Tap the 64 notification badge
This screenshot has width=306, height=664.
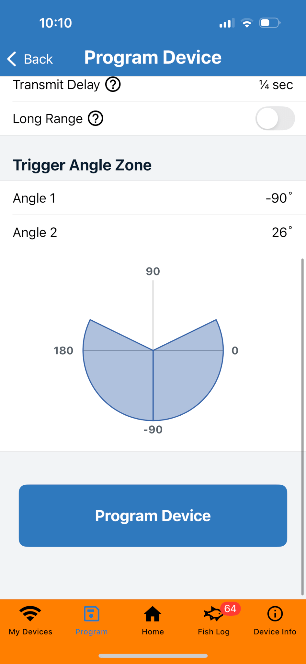click(230, 609)
